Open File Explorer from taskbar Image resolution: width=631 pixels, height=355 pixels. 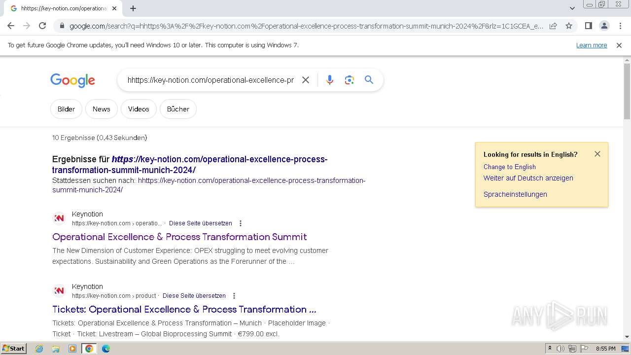(56, 349)
